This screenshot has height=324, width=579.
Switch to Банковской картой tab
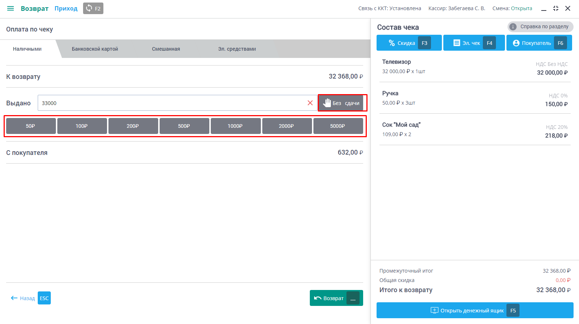pos(95,49)
